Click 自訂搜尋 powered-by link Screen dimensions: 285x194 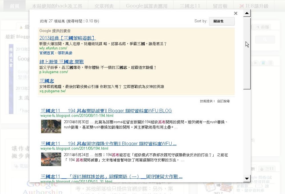(x=223, y=101)
